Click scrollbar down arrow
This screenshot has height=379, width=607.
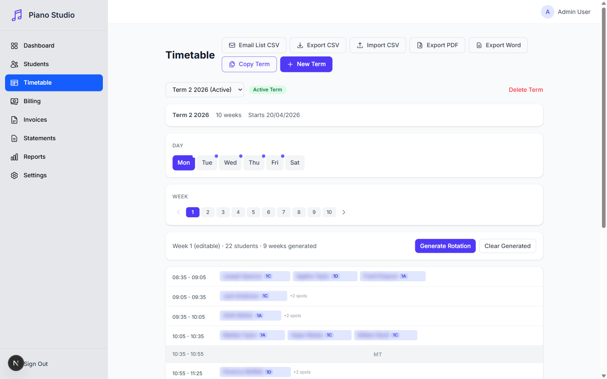click(x=604, y=376)
